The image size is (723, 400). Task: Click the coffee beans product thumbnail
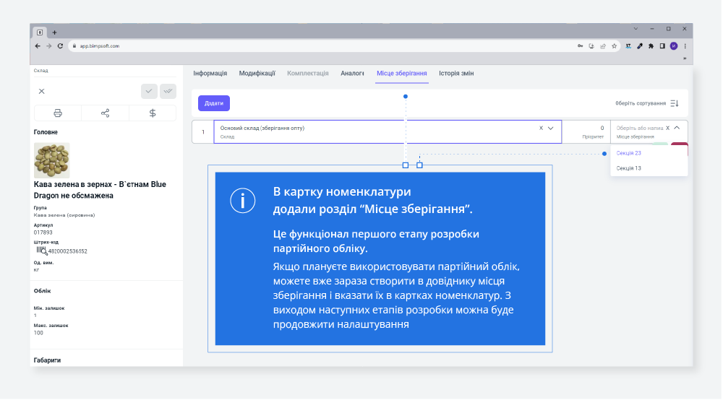(51, 160)
